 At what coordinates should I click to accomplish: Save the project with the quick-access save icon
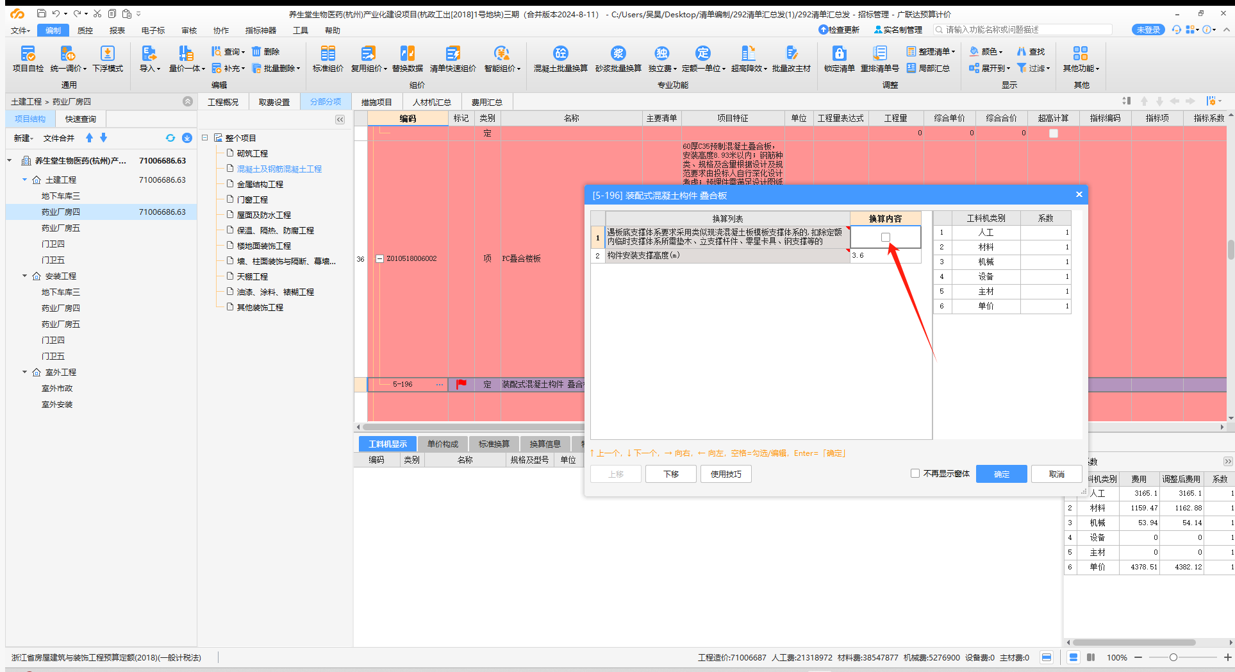coord(42,13)
